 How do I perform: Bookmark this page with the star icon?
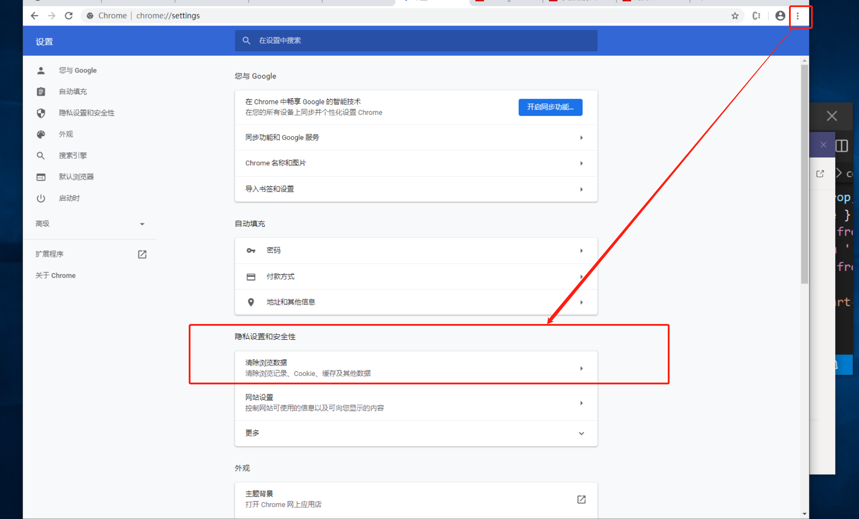click(x=735, y=16)
